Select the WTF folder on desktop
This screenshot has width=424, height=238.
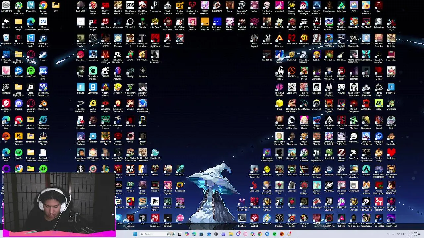tap(56, 7)
